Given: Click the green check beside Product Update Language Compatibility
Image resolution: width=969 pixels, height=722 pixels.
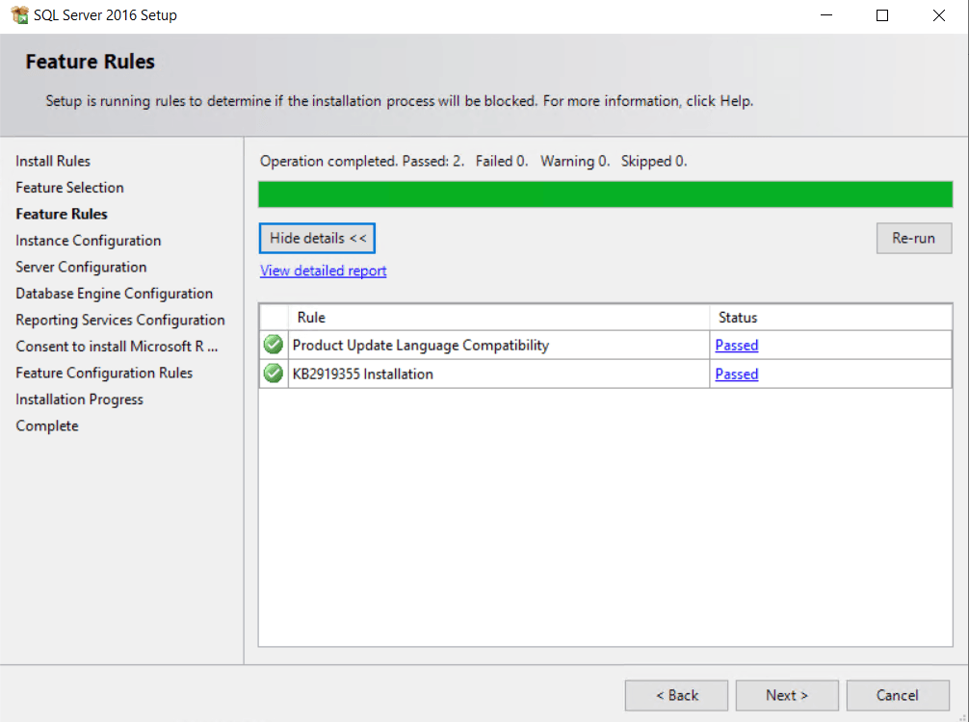Looking at the screenshot, I should point(273,345).
